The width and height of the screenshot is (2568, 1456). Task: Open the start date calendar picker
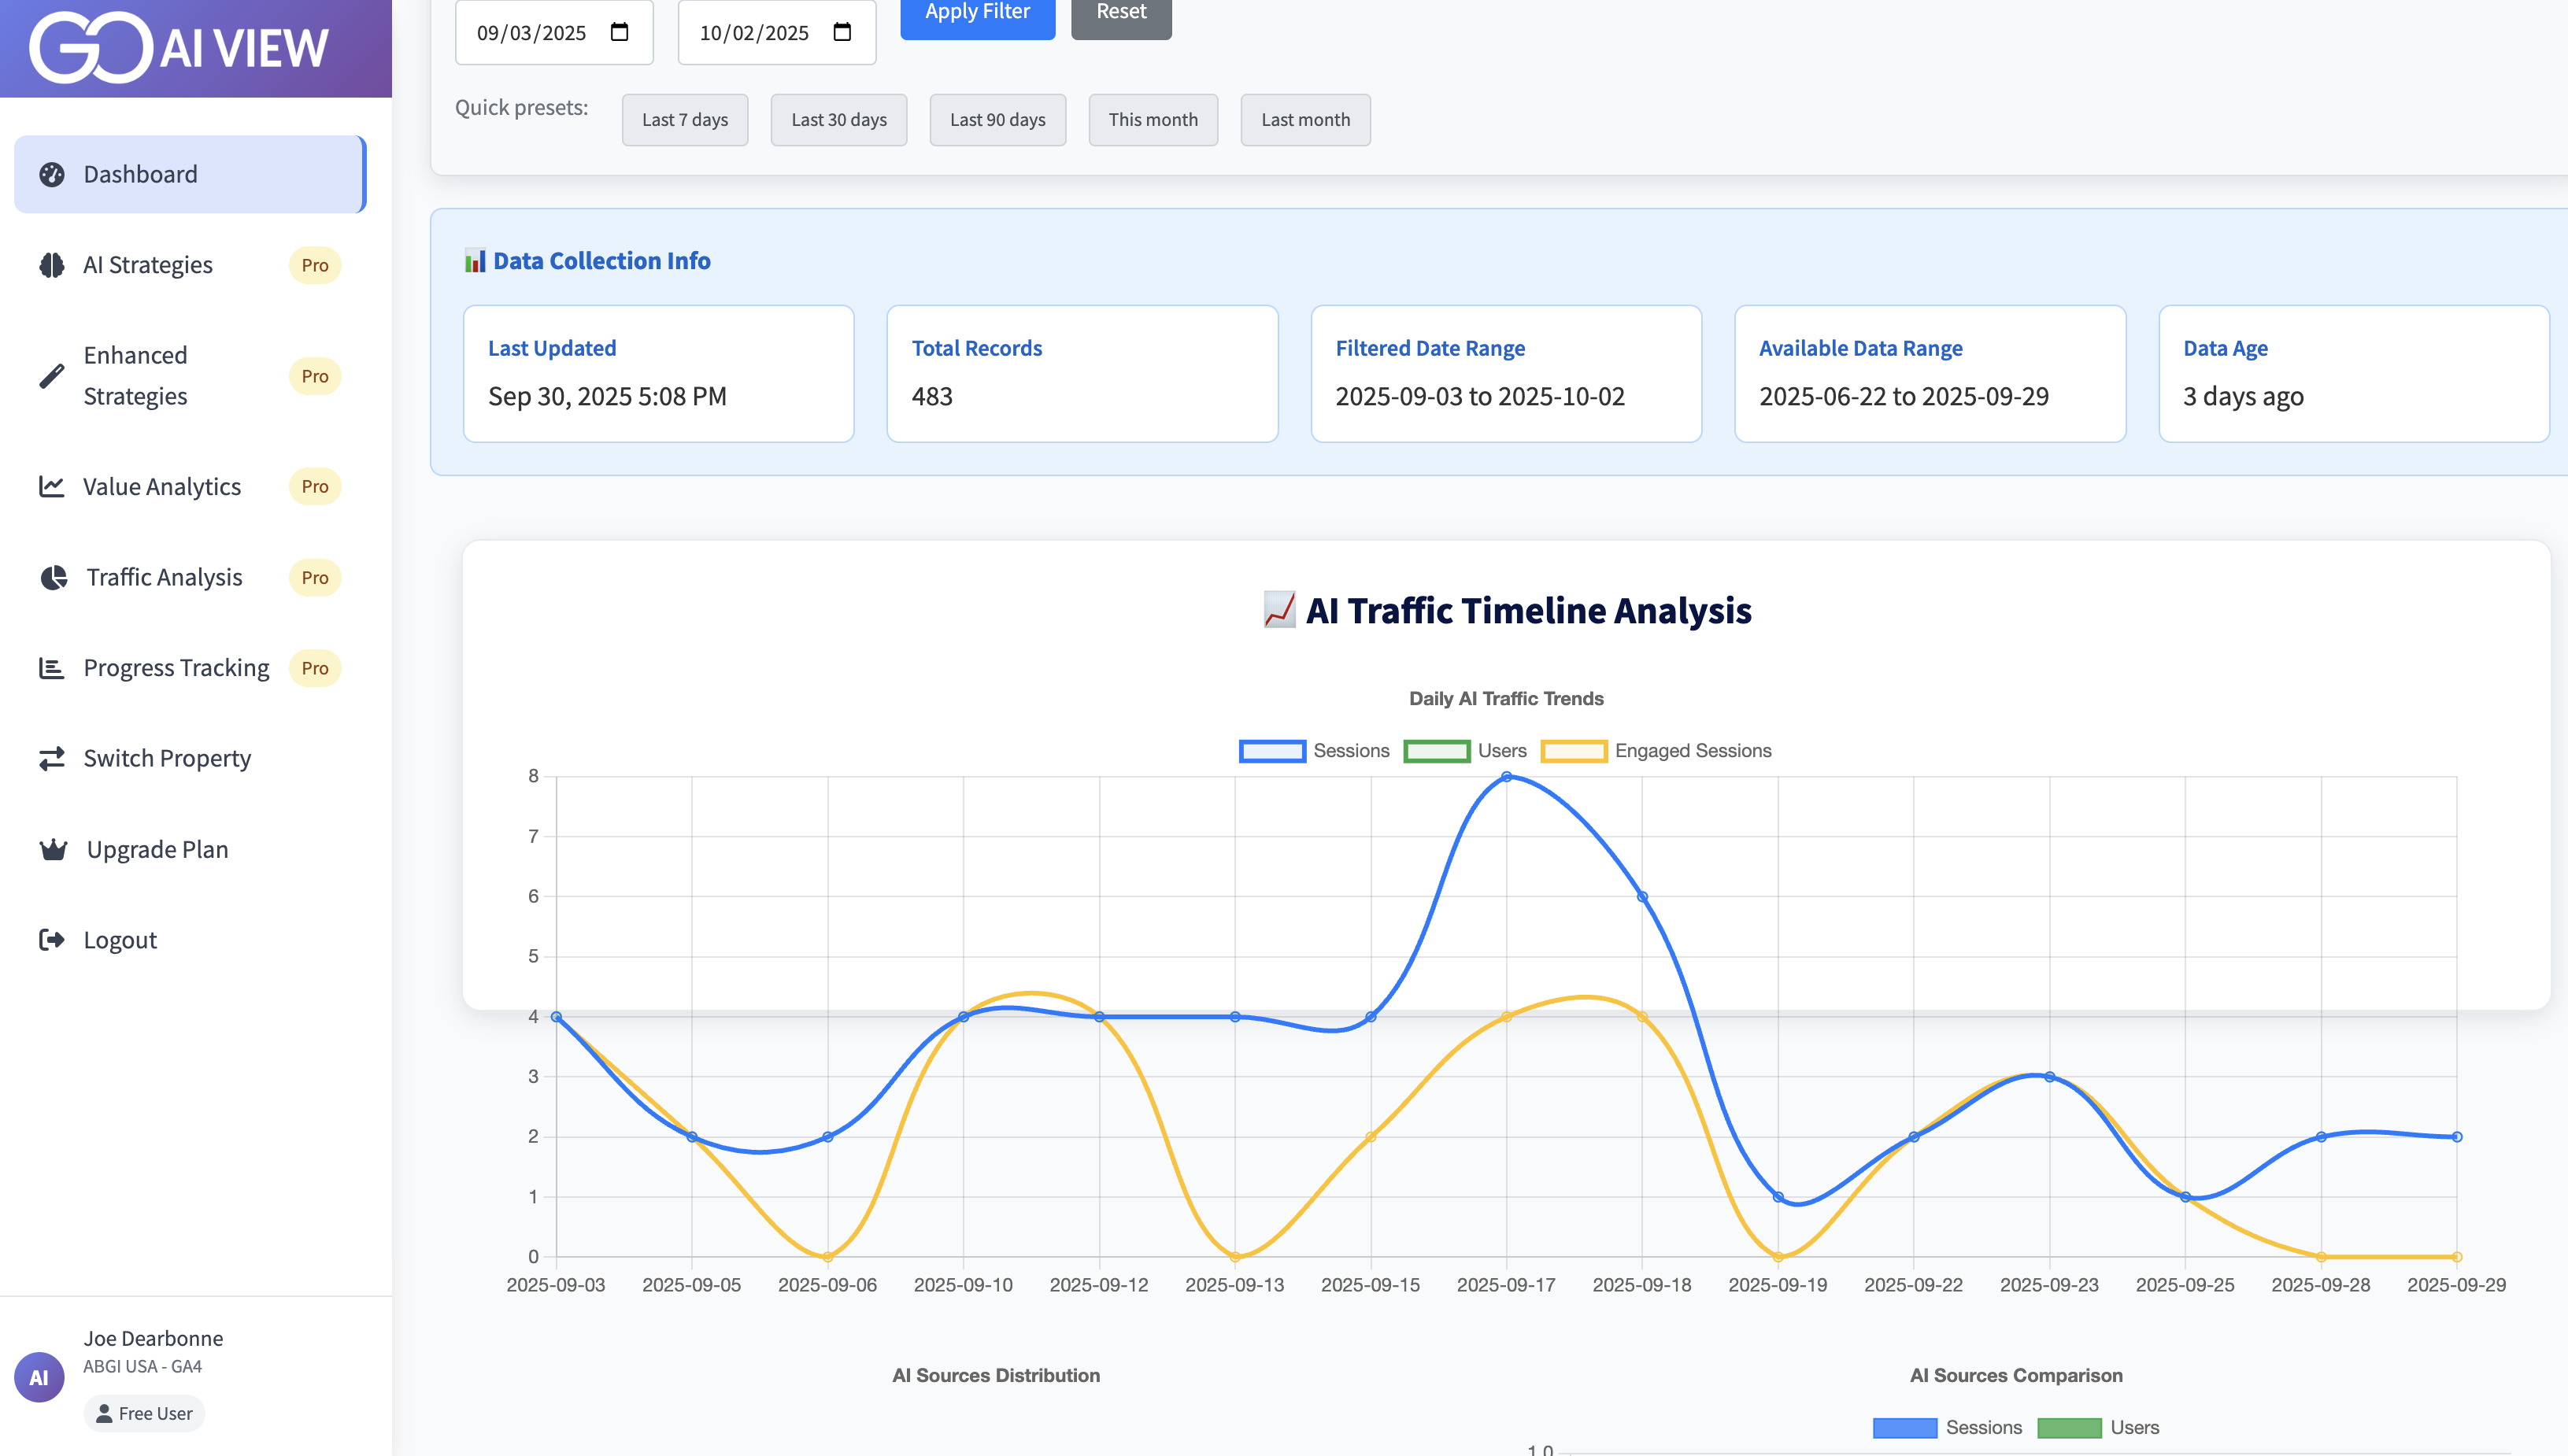(620, 32)
